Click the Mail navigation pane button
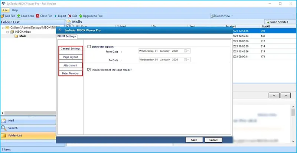This screenshot has width=297, height=153. pyautogui.click(x=28, y=121)
